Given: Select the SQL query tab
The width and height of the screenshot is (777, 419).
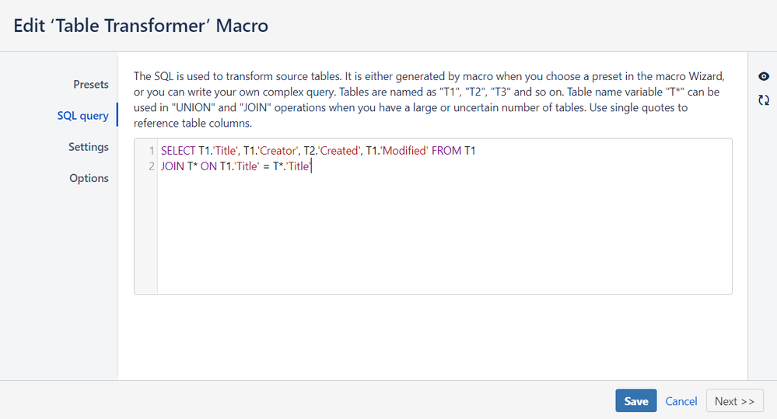Looking at the screenshot, I should pos(82,115).
